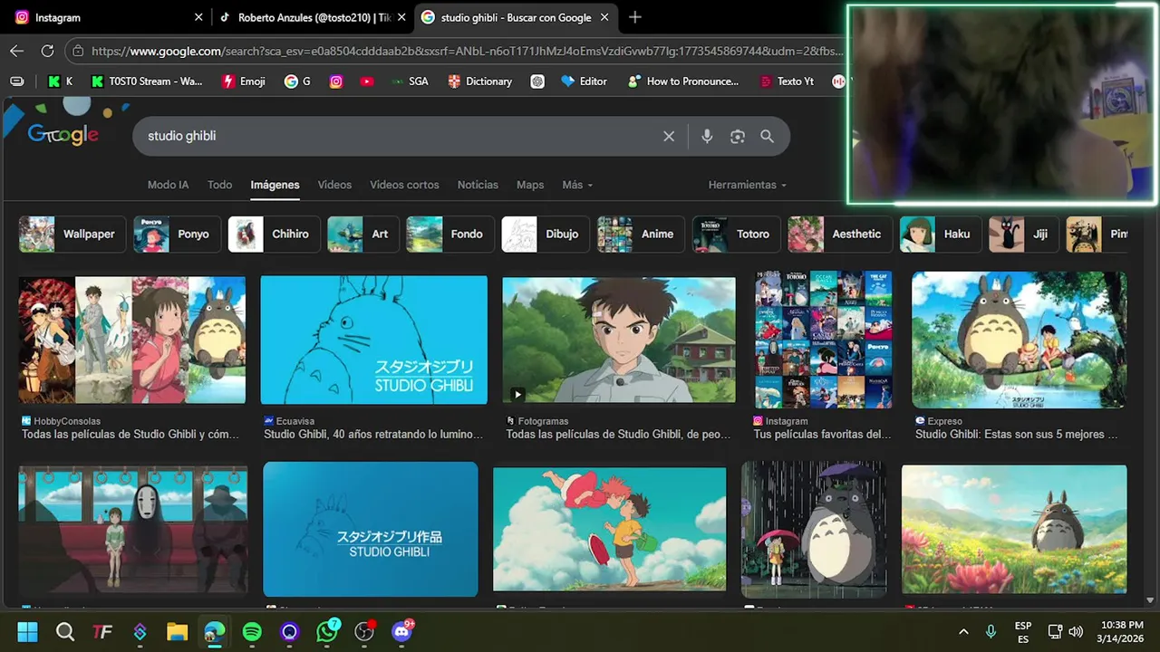Open Fotogramas boy video thumbnail
The image size is (1160, 652).
[x=619, y=340]
